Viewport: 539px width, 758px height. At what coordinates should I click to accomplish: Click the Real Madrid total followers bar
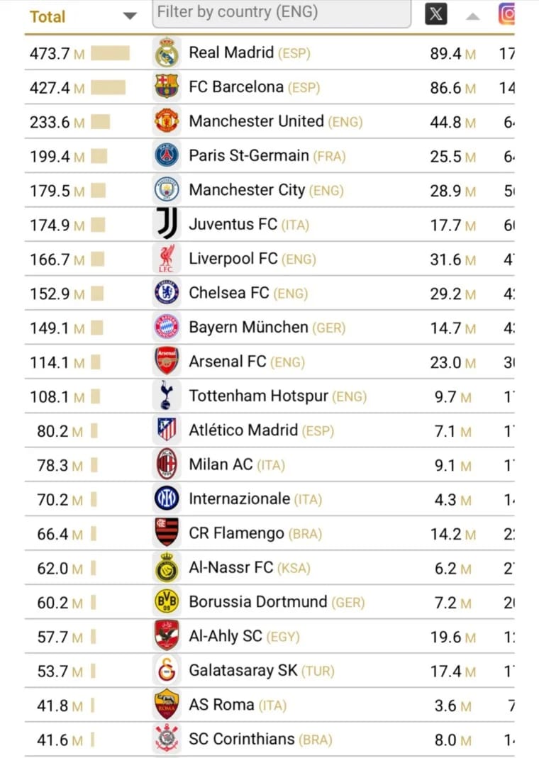coord(110,52)
